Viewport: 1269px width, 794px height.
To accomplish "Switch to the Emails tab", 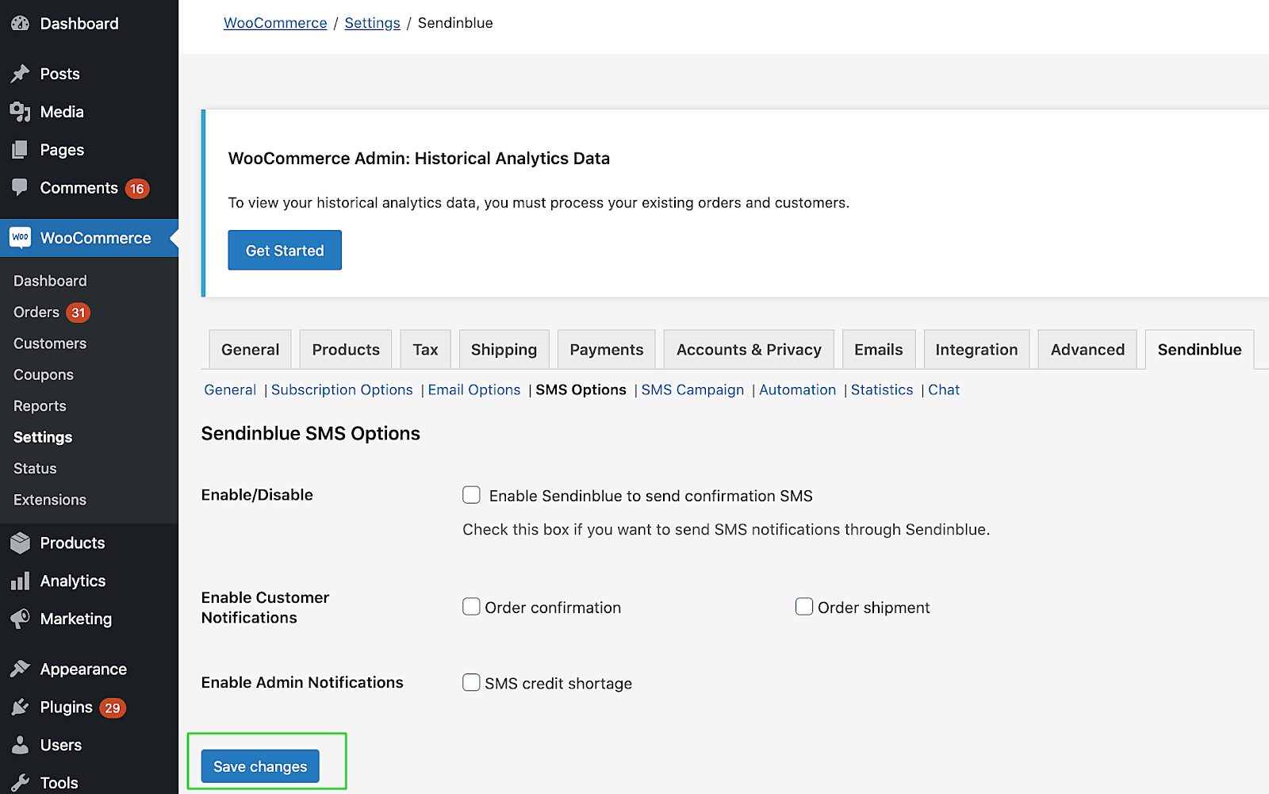I will click(879, 350).
